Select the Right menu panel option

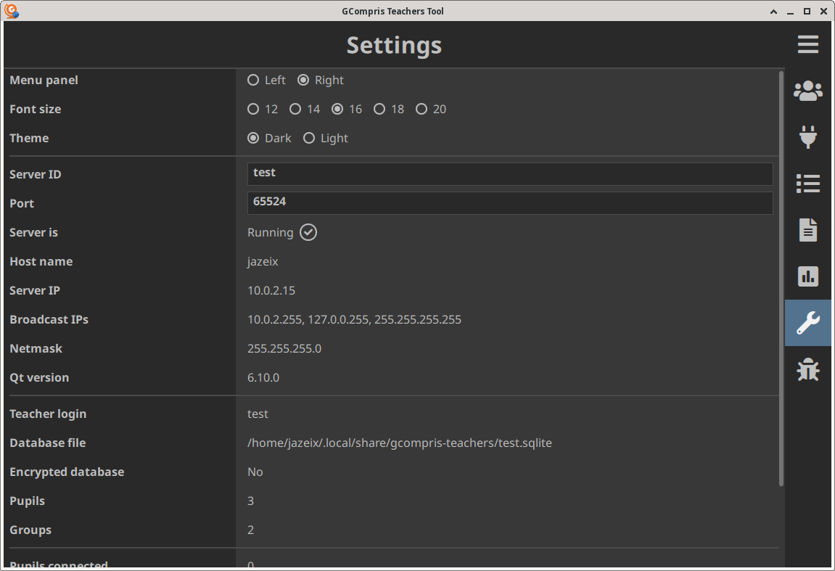[303, 80]
